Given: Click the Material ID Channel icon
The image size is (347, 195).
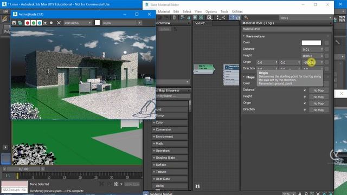Looking at the screenshot, I should (209, 17).
